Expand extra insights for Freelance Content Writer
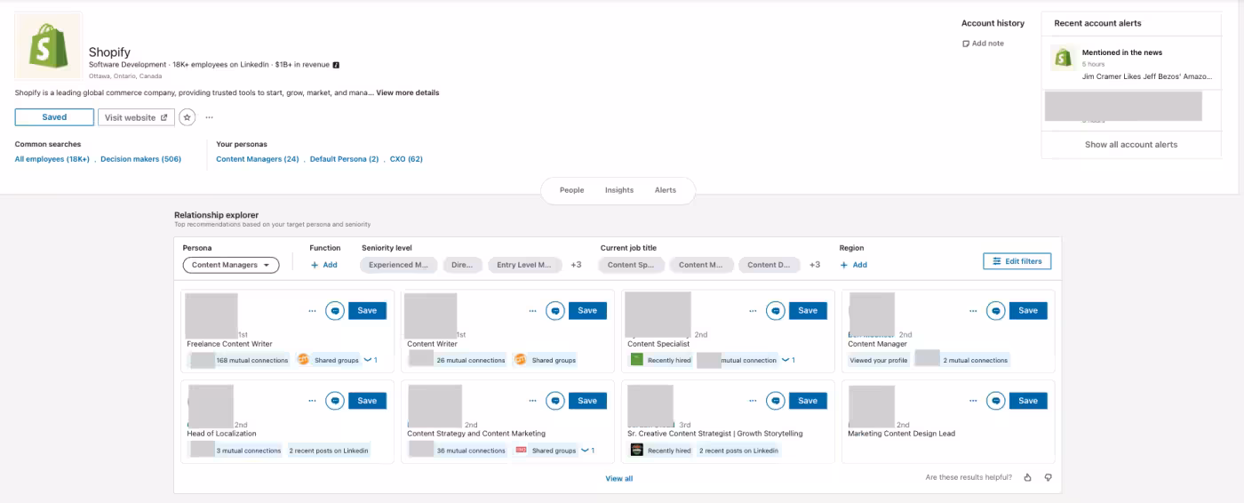This screenshot has width=1244, height=503. [371, 360]
